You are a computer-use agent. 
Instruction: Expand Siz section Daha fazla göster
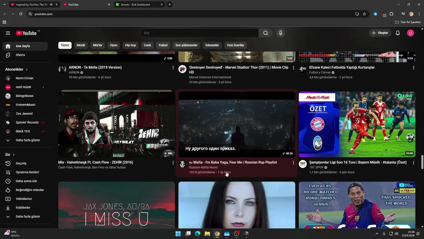point(25,216)
